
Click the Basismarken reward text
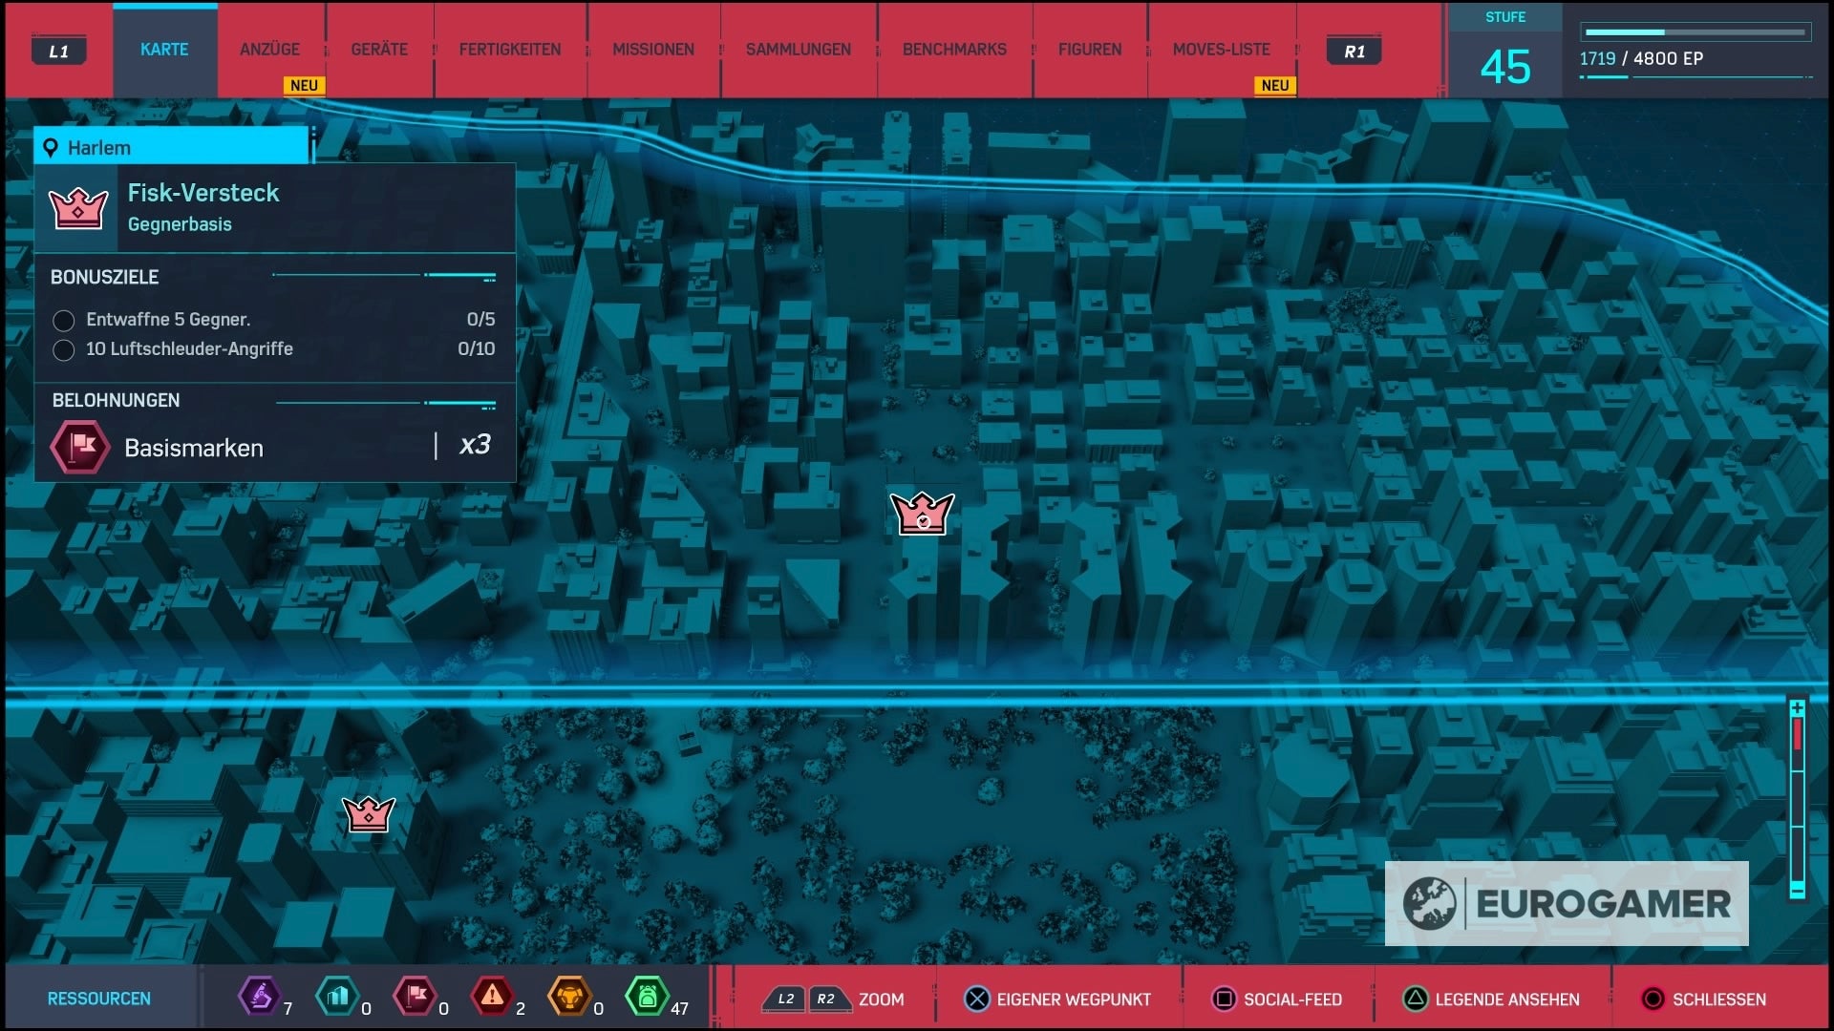[194, 448]
